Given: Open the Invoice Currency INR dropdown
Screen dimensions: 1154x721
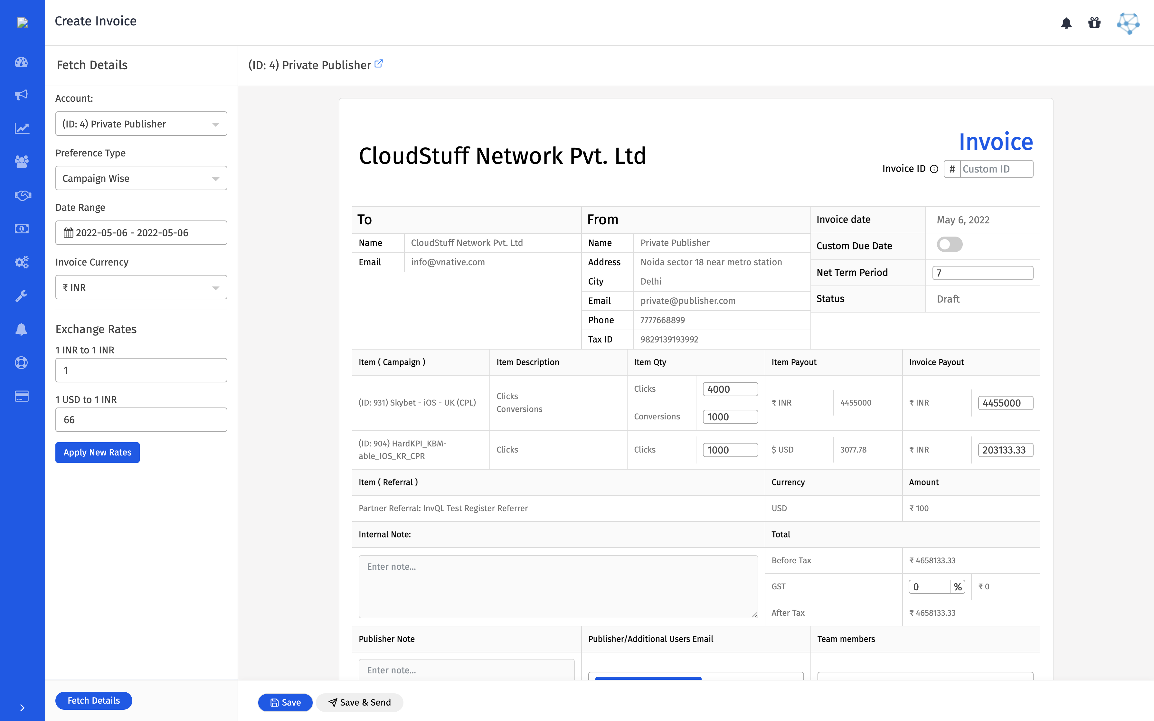Looking at the screenshot, I should [141, 287].
